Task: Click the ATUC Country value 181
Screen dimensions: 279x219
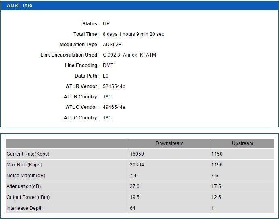Action: pos(107,118)
